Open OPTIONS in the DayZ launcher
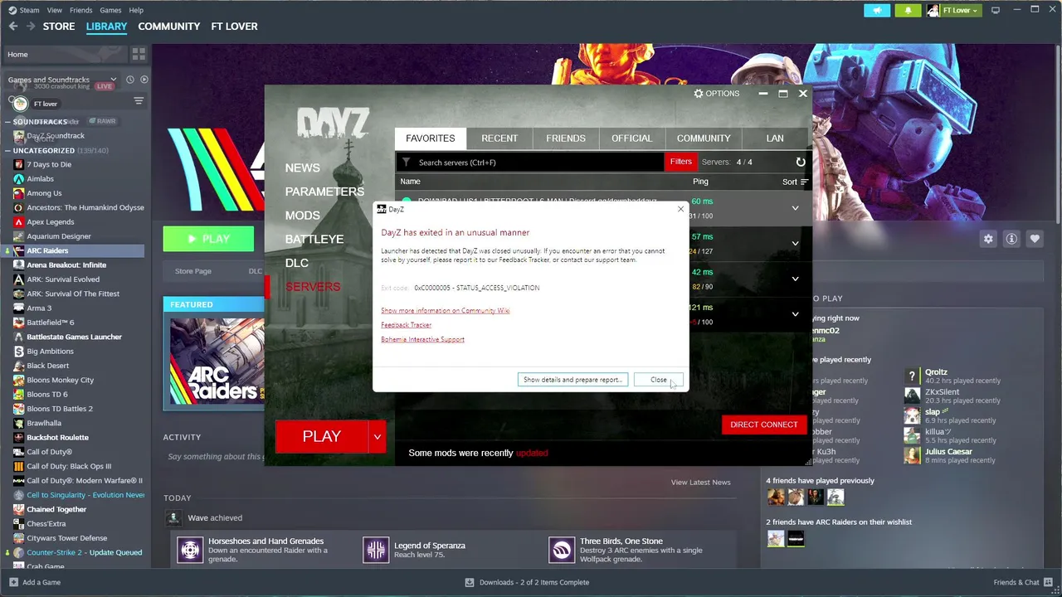Screen dimensions: 1062x597 pos(716,94)
